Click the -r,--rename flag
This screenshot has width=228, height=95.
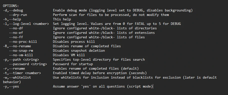click(14, 69)
